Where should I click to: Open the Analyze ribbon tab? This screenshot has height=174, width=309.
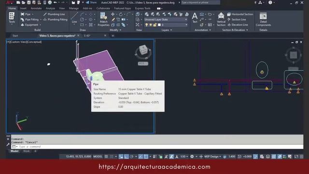coord(50,8)
